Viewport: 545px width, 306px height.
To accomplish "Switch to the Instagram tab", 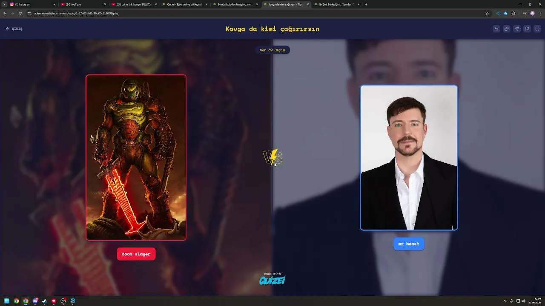I will point(33,4).
